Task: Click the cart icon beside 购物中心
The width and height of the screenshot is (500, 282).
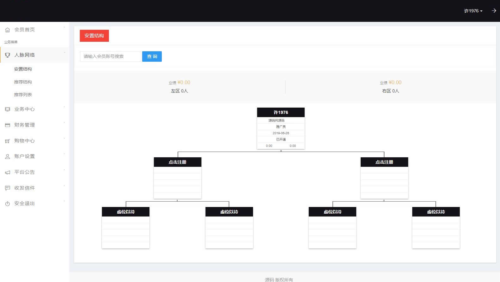Action: click(8, 141)
